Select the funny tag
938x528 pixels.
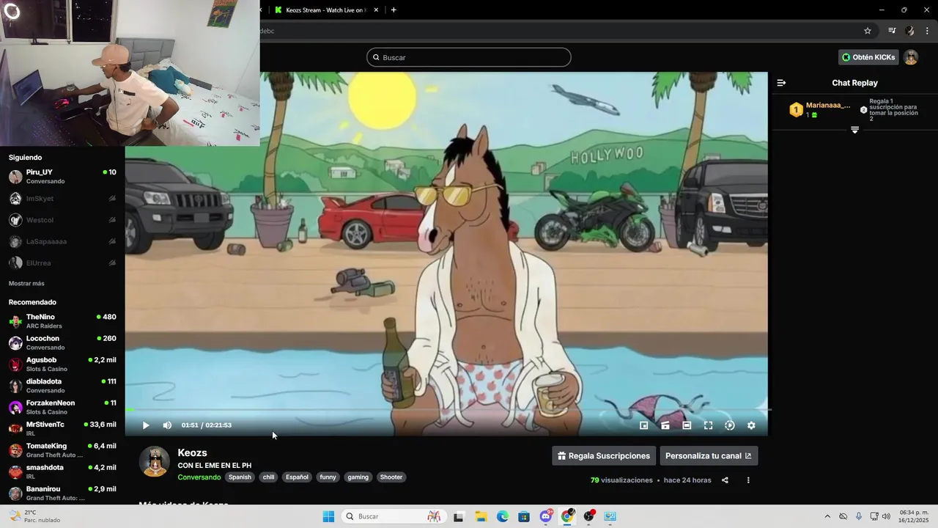point(328,477)
